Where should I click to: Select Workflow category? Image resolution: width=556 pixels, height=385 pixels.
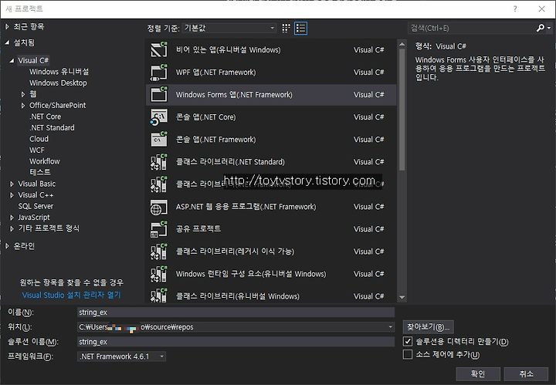click(x=45, y=161)
